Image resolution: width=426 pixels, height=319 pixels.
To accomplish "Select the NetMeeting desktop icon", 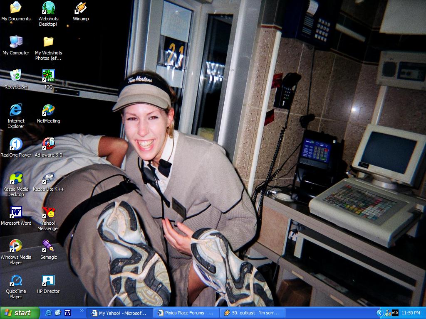I will pyautogui.click(x=48, y=110).
